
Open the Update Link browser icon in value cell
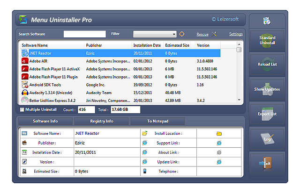coord(219,162)
